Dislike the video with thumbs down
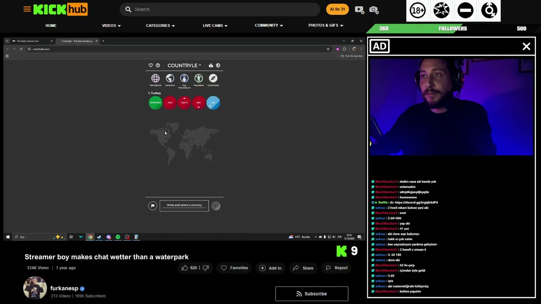The image size is (541, 304). [x=206, y=268]
